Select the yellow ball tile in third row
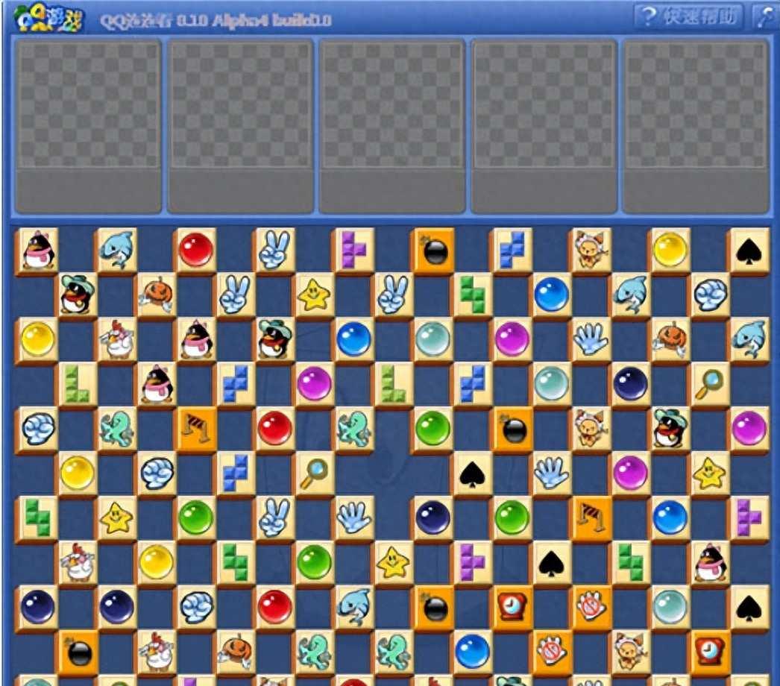Image resolution: width=780 pixels, height=686 pixels. 37,339
